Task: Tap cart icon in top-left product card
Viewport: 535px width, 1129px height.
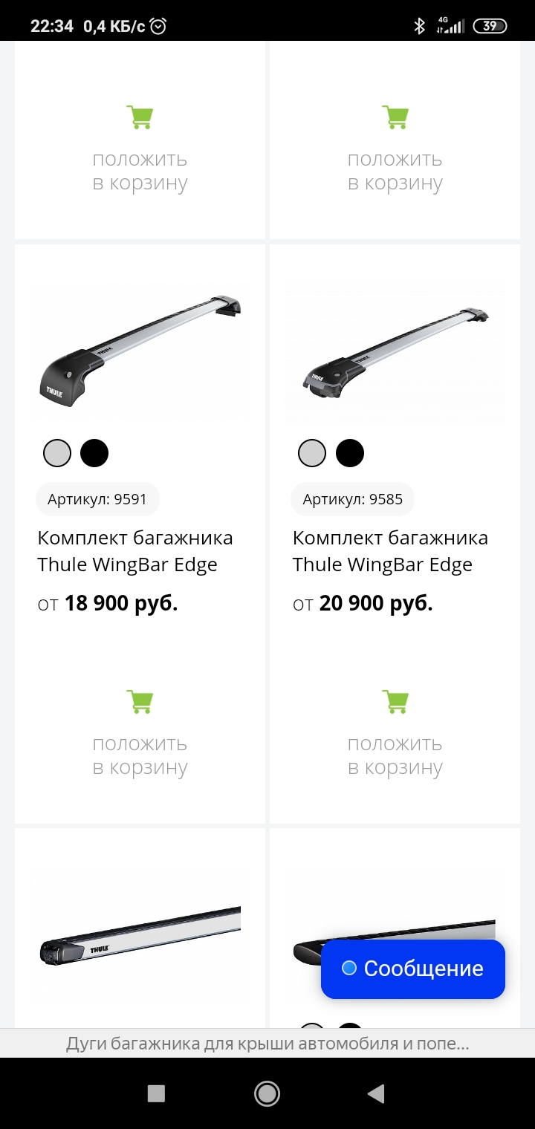Action: point(140,117)
